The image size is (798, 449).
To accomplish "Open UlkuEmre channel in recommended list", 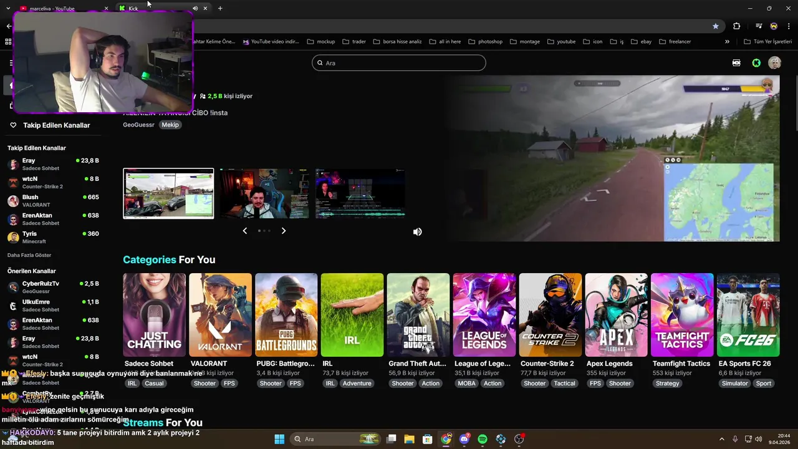I will [53, 306].
